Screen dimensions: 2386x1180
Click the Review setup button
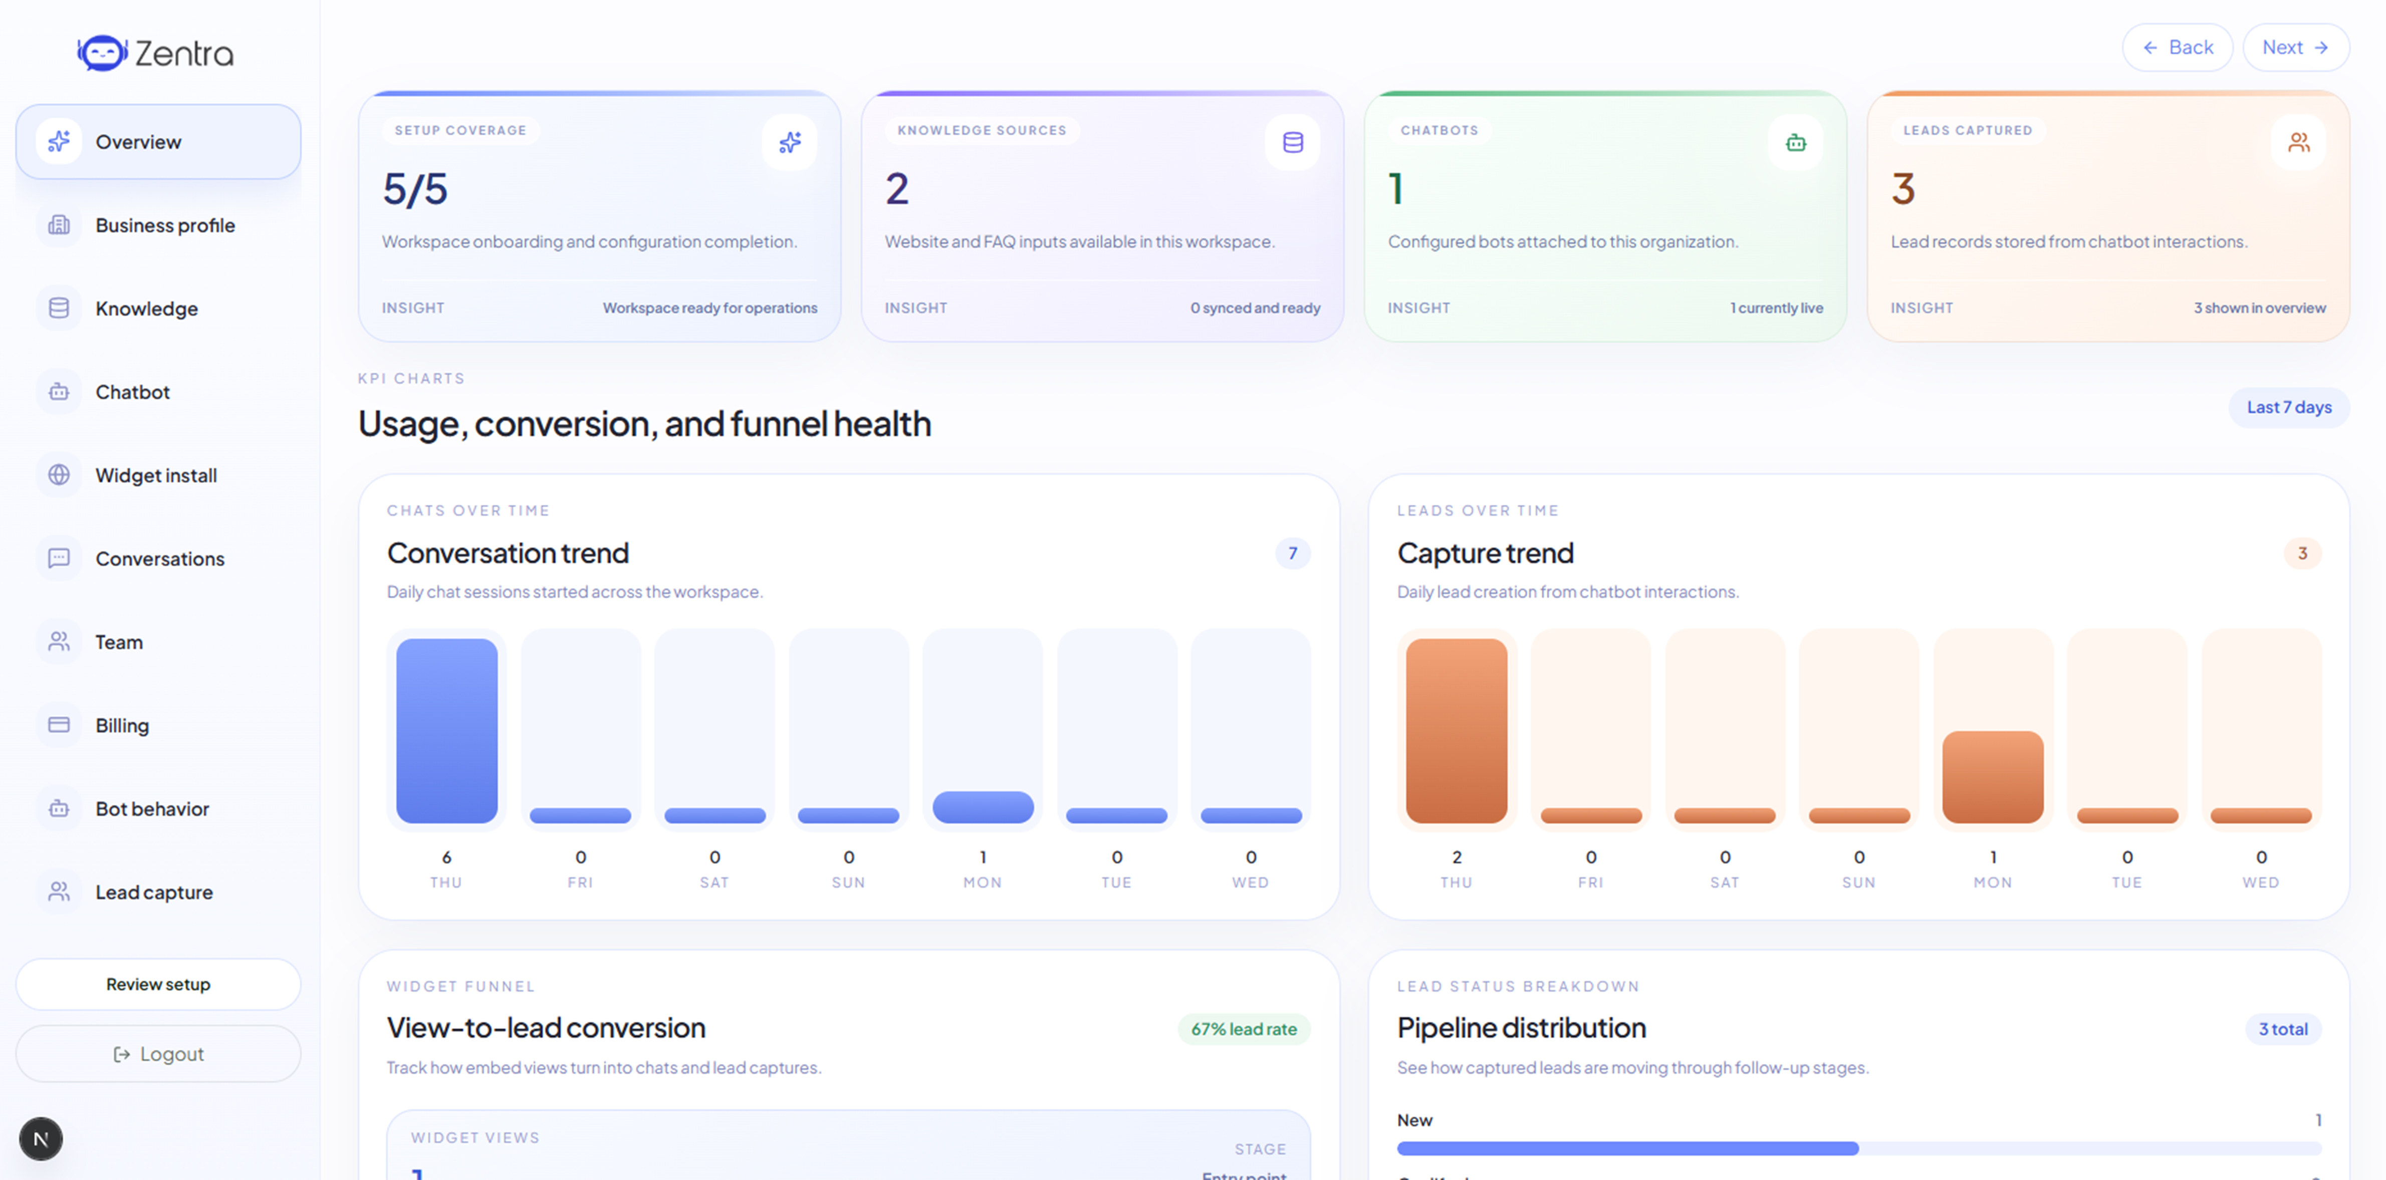[x=157, y=984]
